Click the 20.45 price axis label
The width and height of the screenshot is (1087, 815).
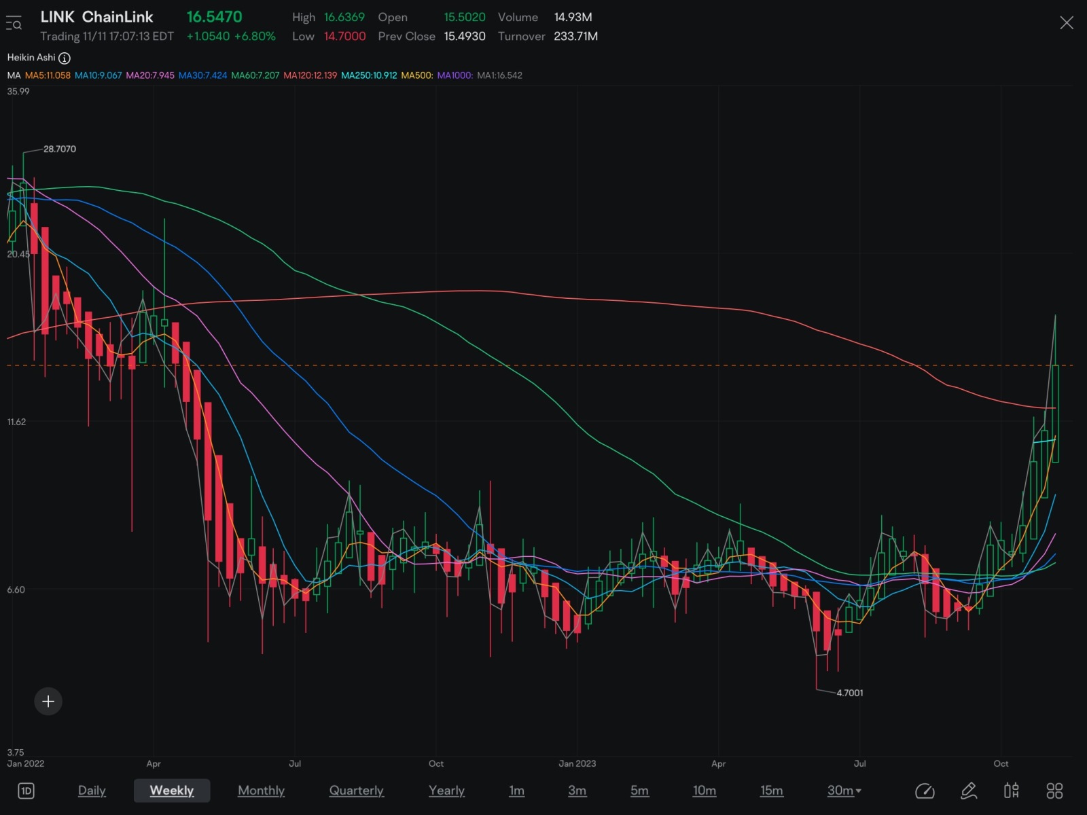[18, 254]
